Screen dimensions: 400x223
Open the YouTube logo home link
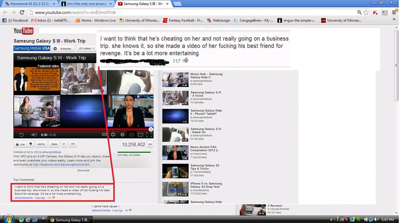pos(23,31)
